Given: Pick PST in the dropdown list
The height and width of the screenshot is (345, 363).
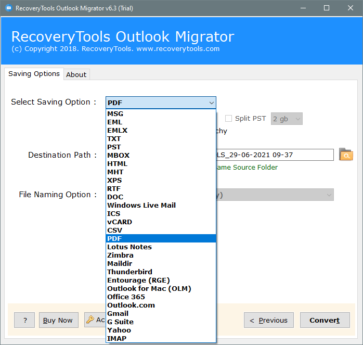Looking at the screenshot, I should (x=161, y=147).
